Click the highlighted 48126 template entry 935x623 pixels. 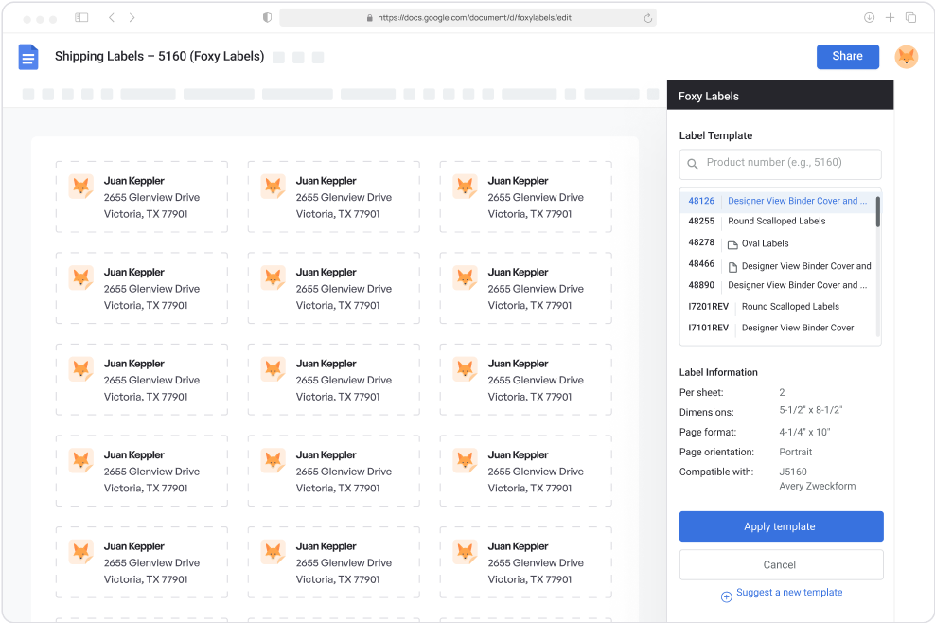(767, 201)
